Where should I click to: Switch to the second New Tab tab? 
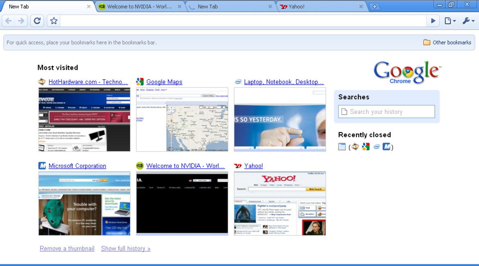tap(230, 7)
